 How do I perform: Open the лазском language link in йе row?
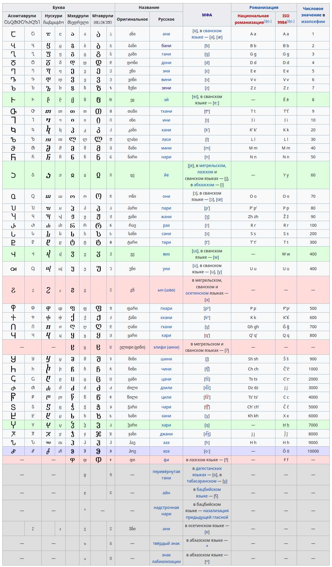pyautogui.click(x=205, y=172)
